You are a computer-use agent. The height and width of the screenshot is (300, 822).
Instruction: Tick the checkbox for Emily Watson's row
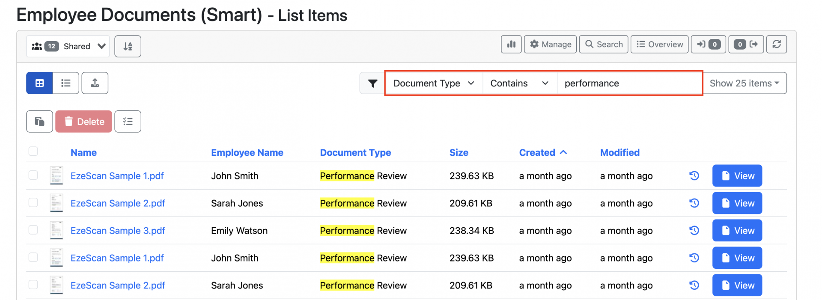(33, 230)
